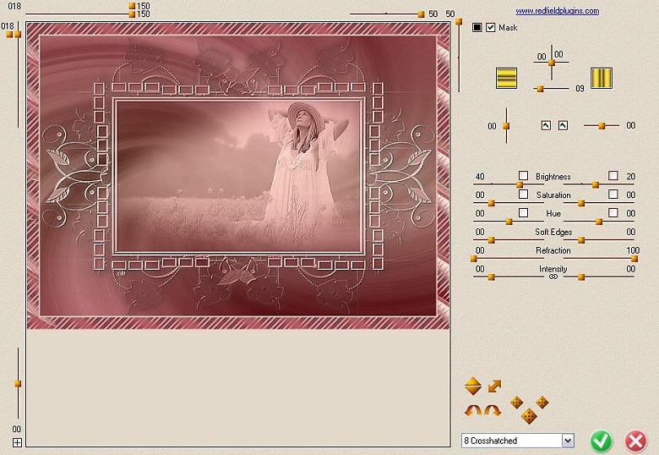The width and height of the screenshot is (659, 455).
Task: Uncheck the Mask checkbox
Action: click(491, 28)
